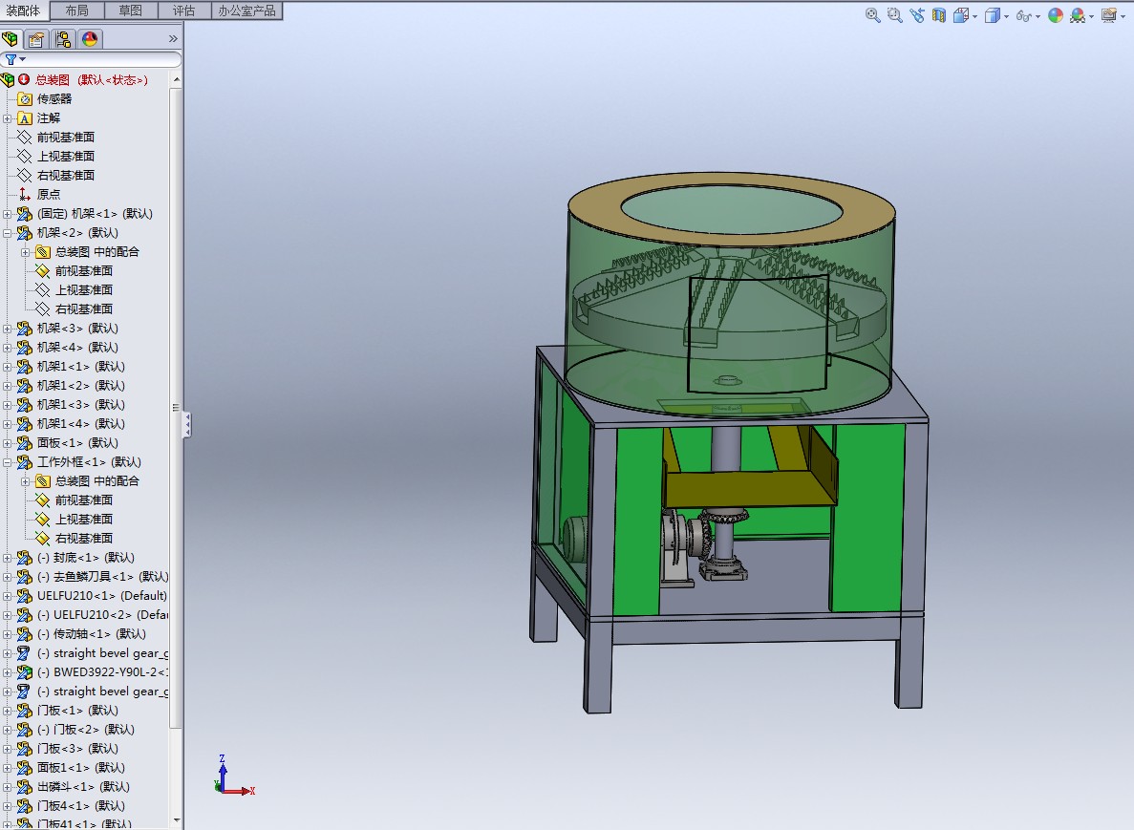Select the 传感器 item in the tree
Viewport: 1134px width, 830px height.
[x=54, y=99]
